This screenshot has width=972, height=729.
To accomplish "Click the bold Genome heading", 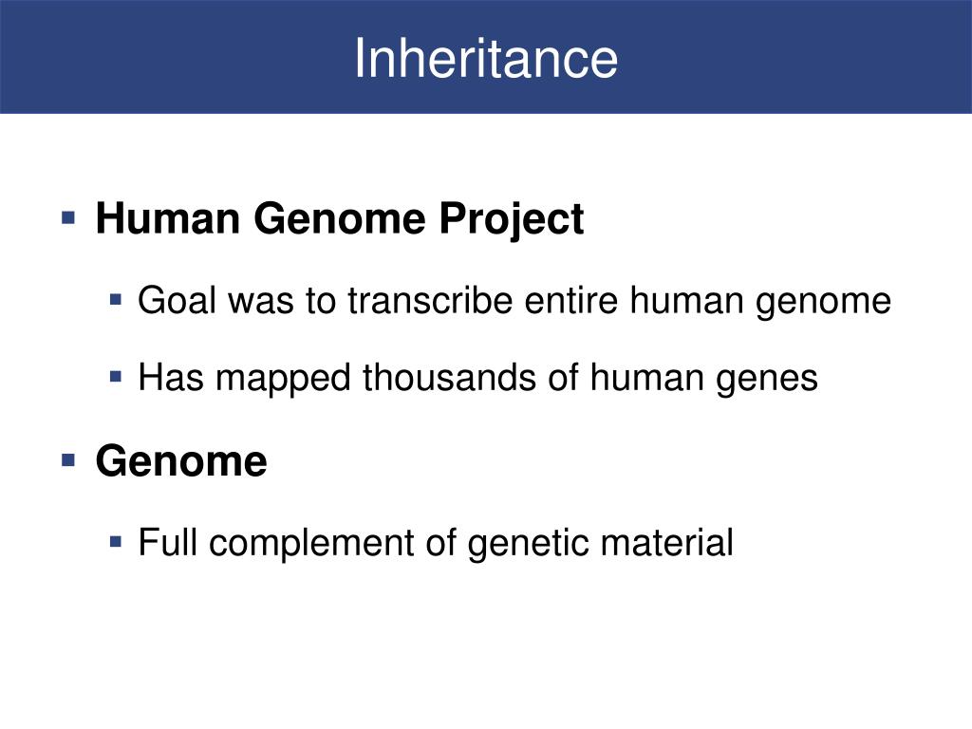I will pyautogui.click(x=181, y=462).
